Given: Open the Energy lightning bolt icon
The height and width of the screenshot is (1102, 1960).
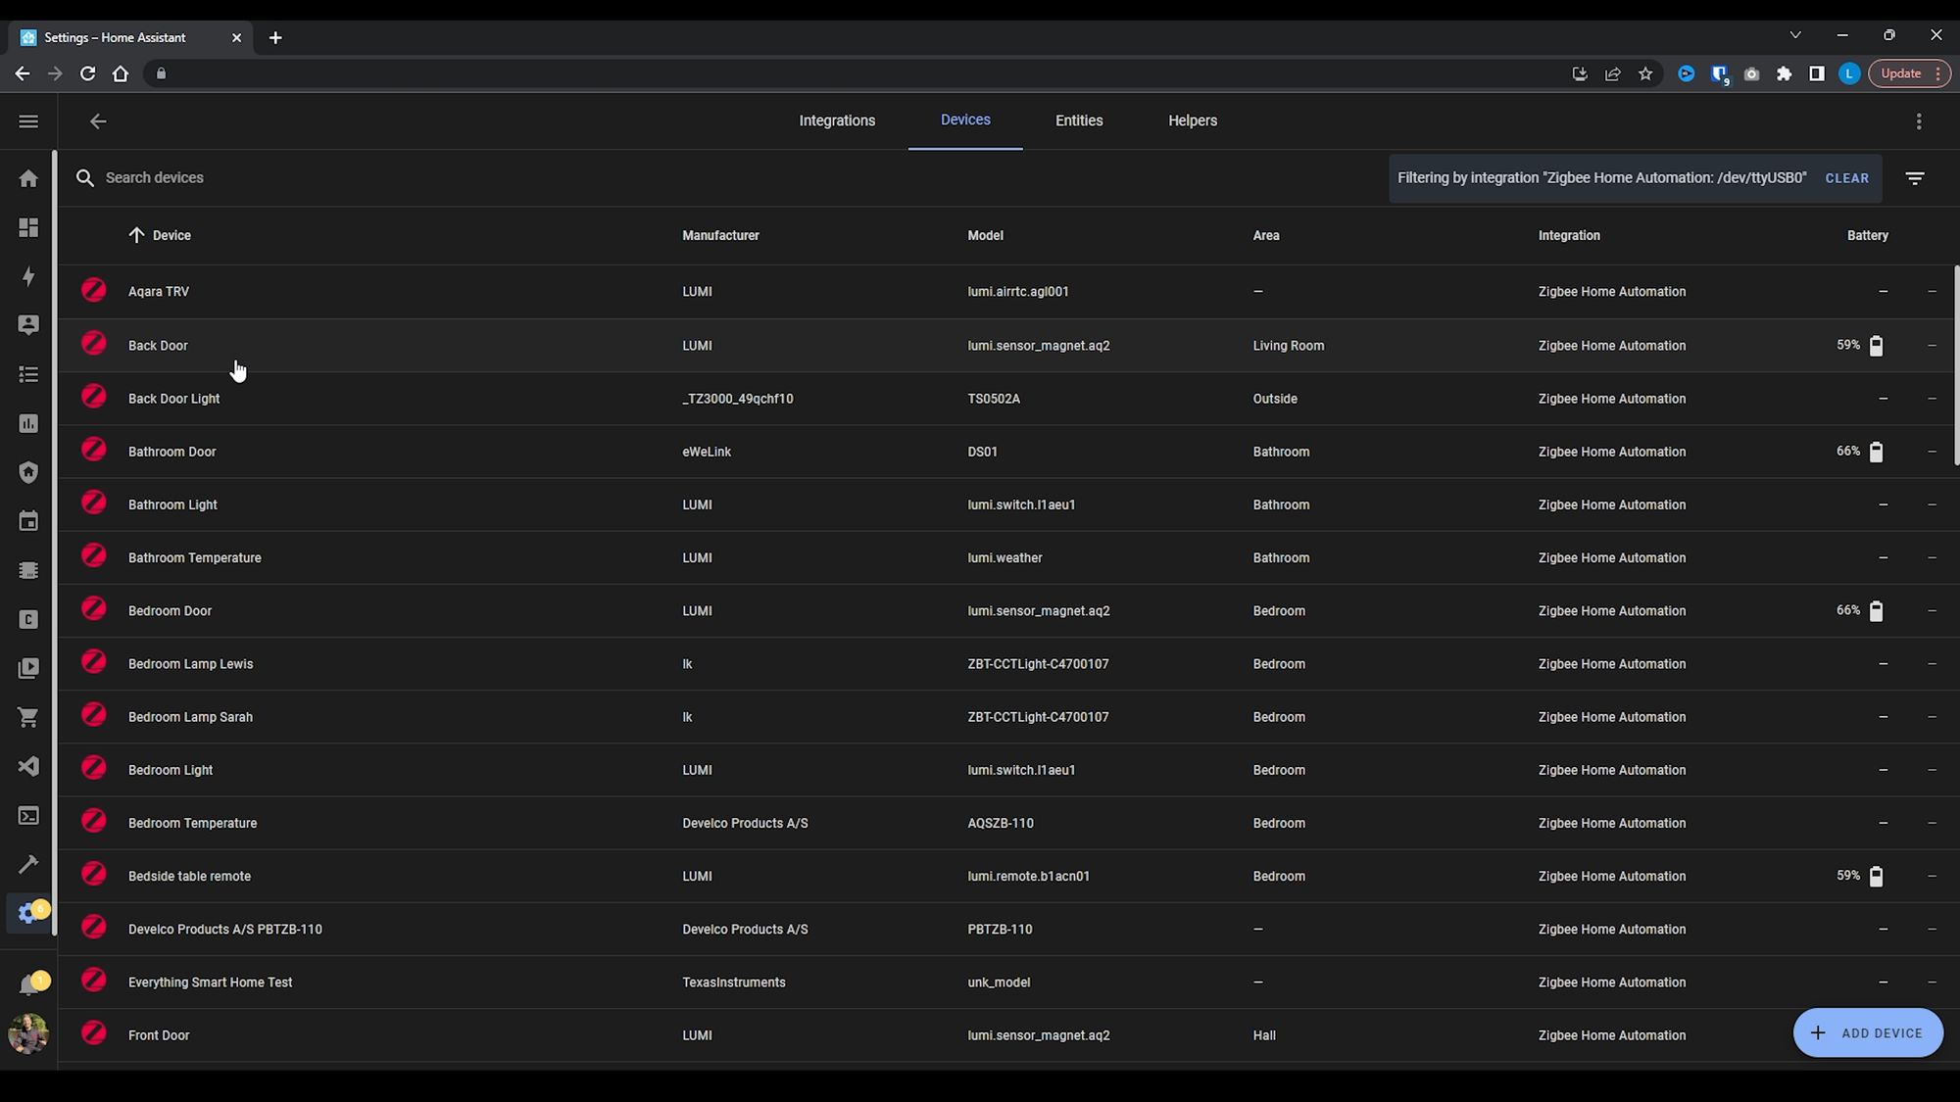Looking at the screenshot, I should [28, 276].
